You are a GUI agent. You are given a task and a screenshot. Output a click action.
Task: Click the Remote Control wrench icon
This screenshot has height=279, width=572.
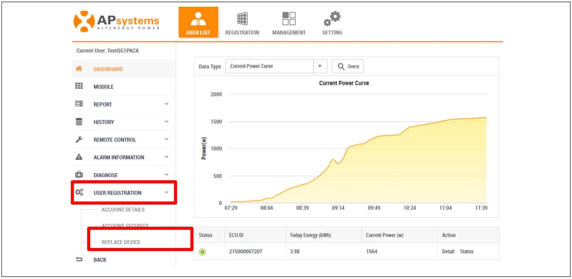(x=79, y=139)
